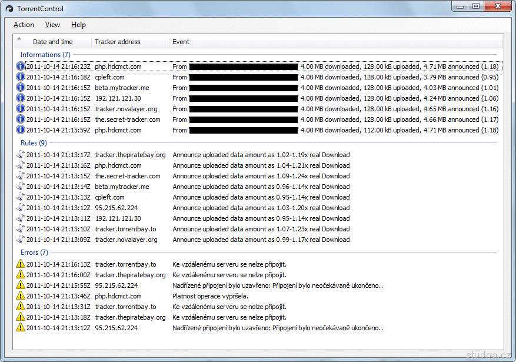Click rule script icon for tracker.thepiratebay.org
The width and height of the screenshot is (516, 362).
(21, 155)
